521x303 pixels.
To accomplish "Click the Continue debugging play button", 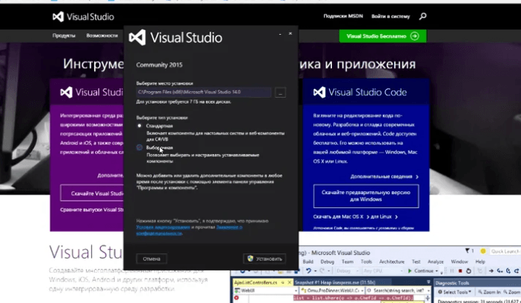I will (410, 270).
